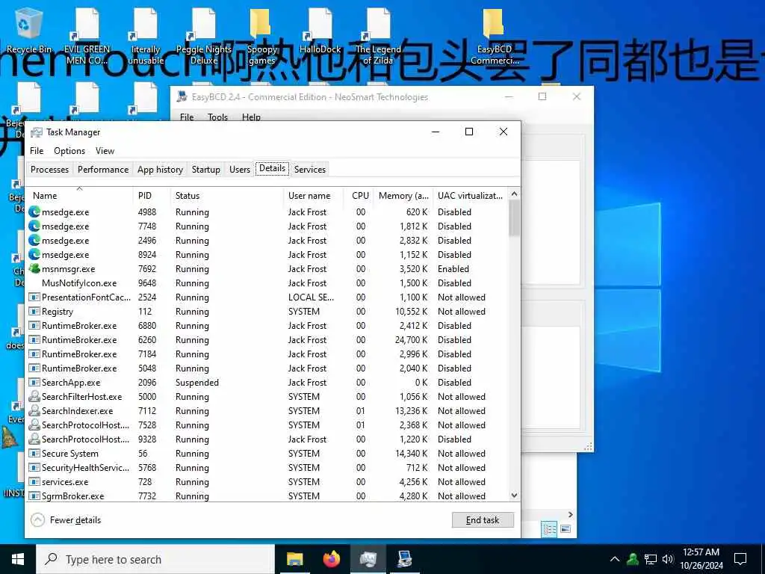Switch to the Processes tab

tap(49, 170)
